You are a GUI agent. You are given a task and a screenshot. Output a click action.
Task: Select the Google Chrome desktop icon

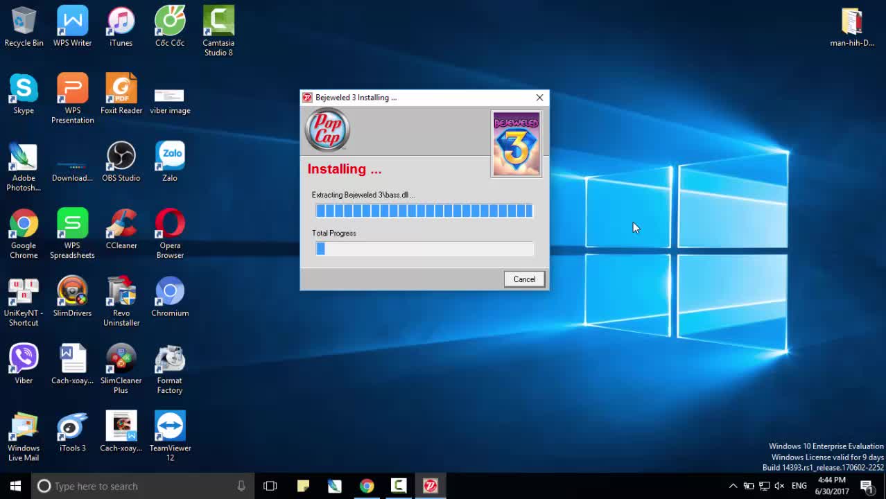pyautogui.click(x=24, y=234)
